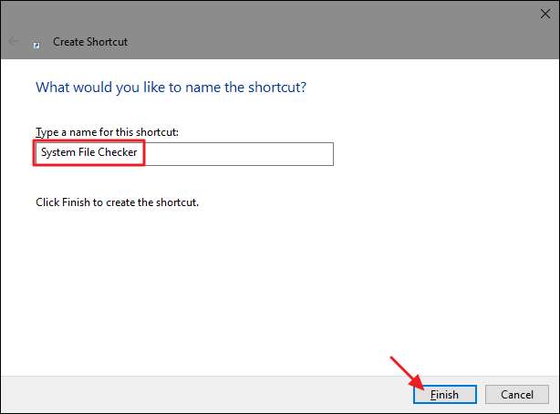This screenshot has width=560, height=414.
Task: Click the shortcut icon beside Create Shortcut
Action: point(36,45)
